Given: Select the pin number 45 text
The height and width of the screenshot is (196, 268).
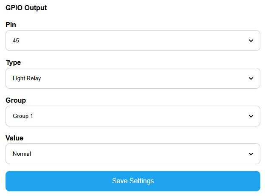Looking at the screenshot, I should [x=16, y=41].
